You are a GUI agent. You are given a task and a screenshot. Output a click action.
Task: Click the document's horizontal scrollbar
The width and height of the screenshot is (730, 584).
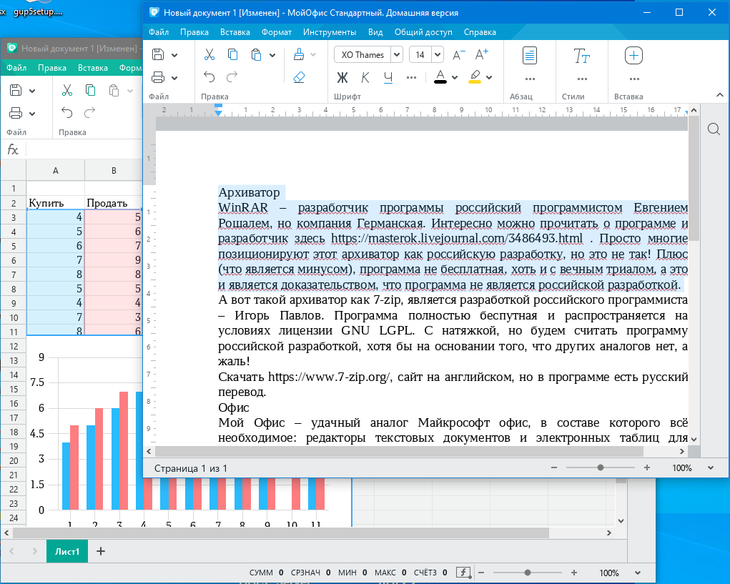(399, 451)
